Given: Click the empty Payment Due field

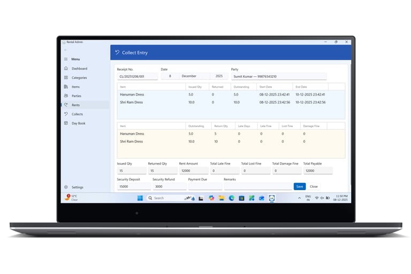Looking at the screenshot, I should (x=205, y=186).
